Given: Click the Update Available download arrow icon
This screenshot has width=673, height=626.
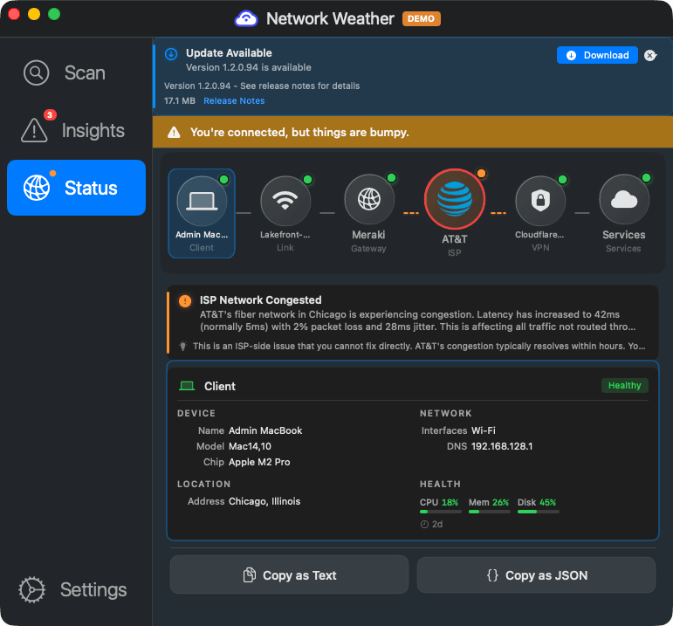Looking at the screenshot, I should (171, 54).
